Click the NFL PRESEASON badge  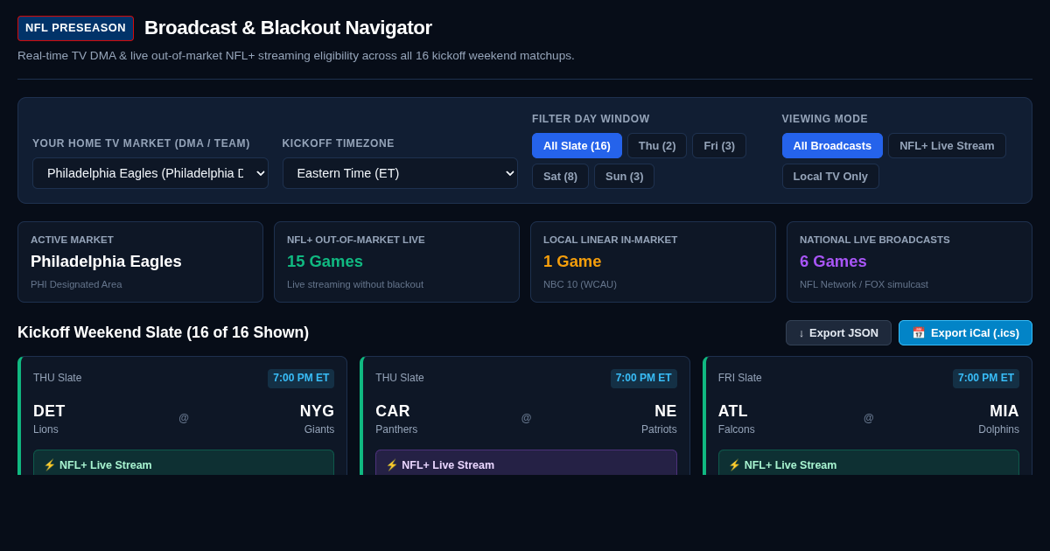click(75, 28)
